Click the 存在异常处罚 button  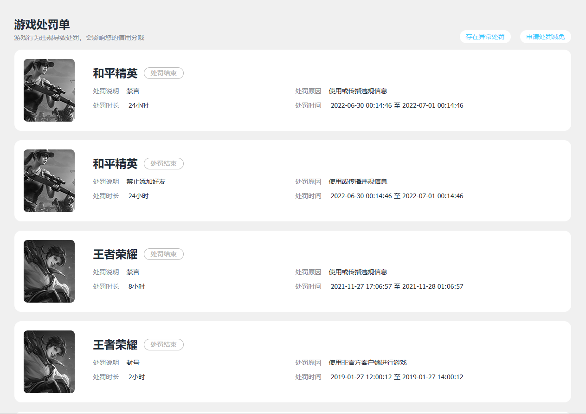coord(485,37)
